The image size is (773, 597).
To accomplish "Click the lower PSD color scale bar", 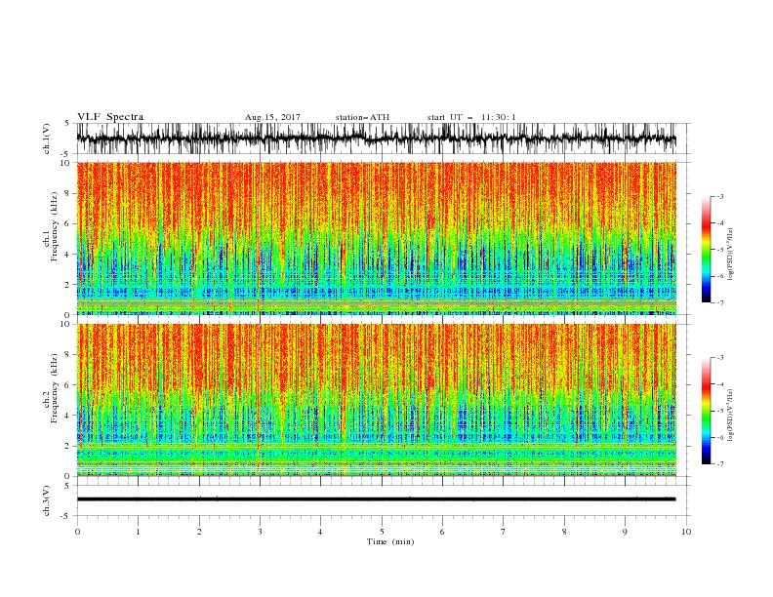I will 706,411.
